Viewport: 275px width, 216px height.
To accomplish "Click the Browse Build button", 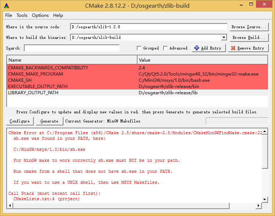I will coord(249,37).
